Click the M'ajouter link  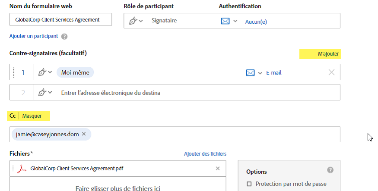(328, 54)
